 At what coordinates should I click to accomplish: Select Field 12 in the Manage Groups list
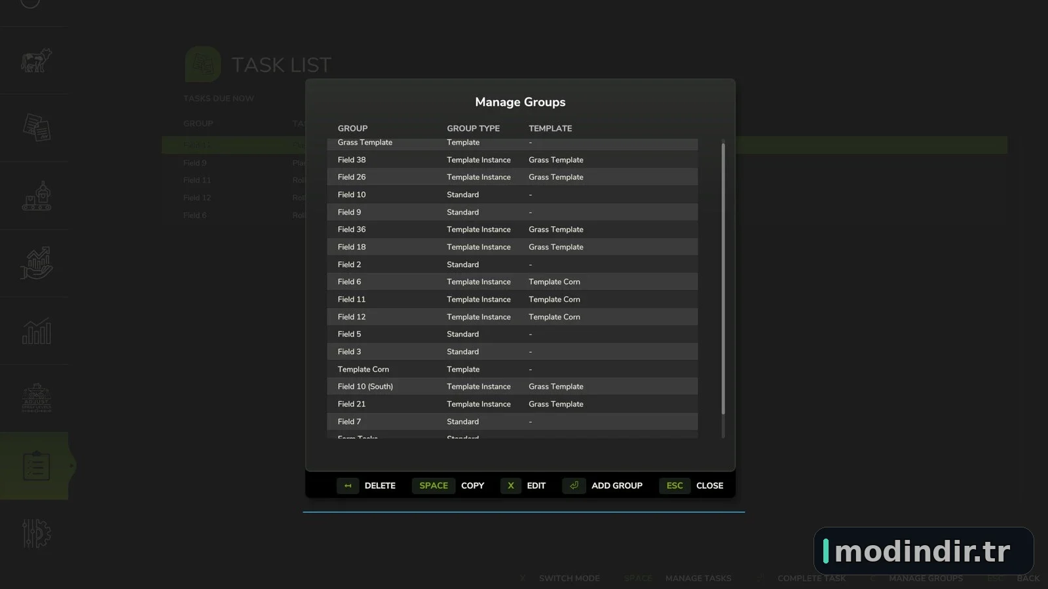click(512, 317)
